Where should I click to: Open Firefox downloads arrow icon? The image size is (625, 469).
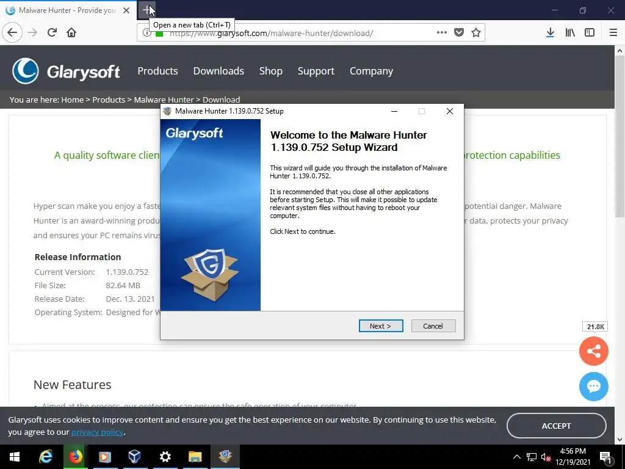[550, 32]
